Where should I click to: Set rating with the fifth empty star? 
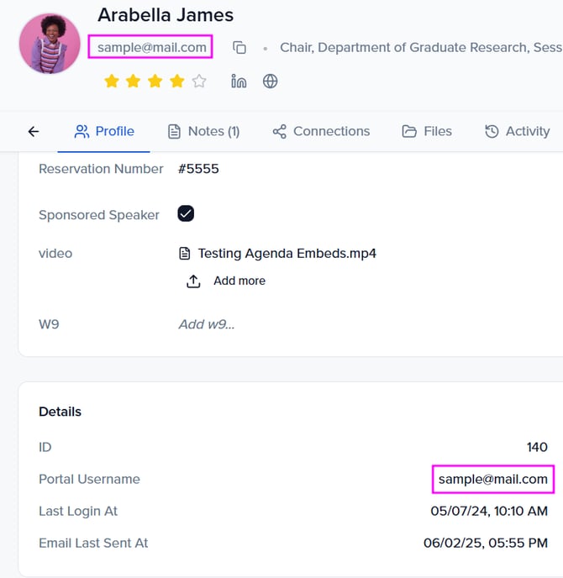[x=198, y=81]
